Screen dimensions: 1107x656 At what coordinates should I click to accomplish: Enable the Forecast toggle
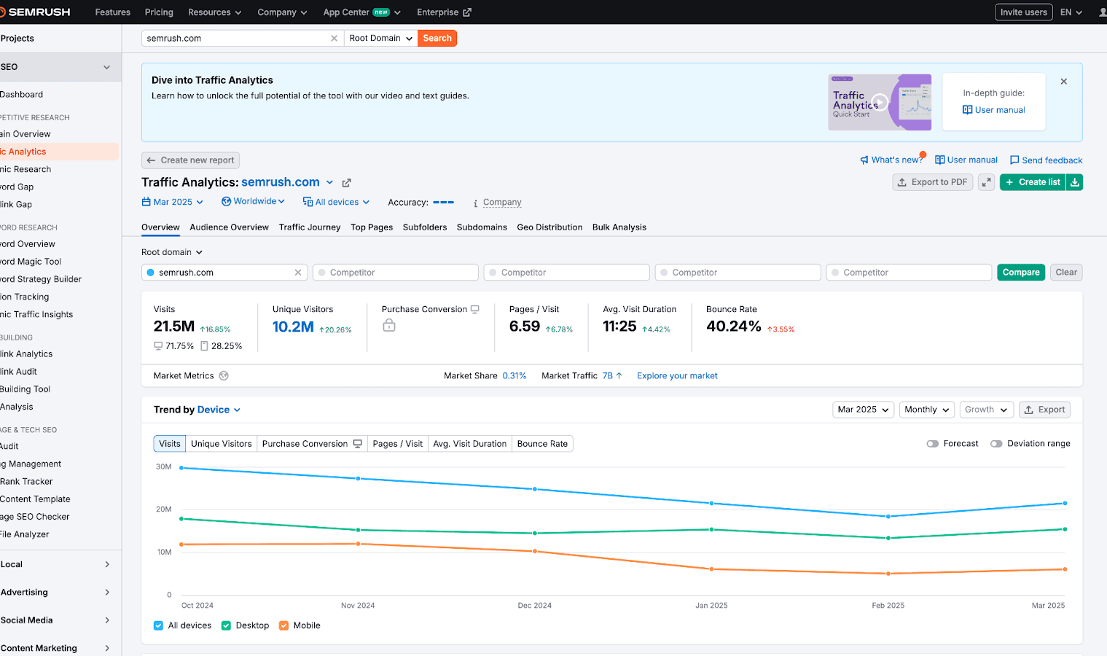pyautogui.click(x=932, y=443)
